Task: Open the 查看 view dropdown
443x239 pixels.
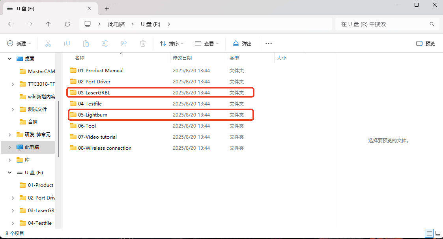Action: tap(207, 43)
